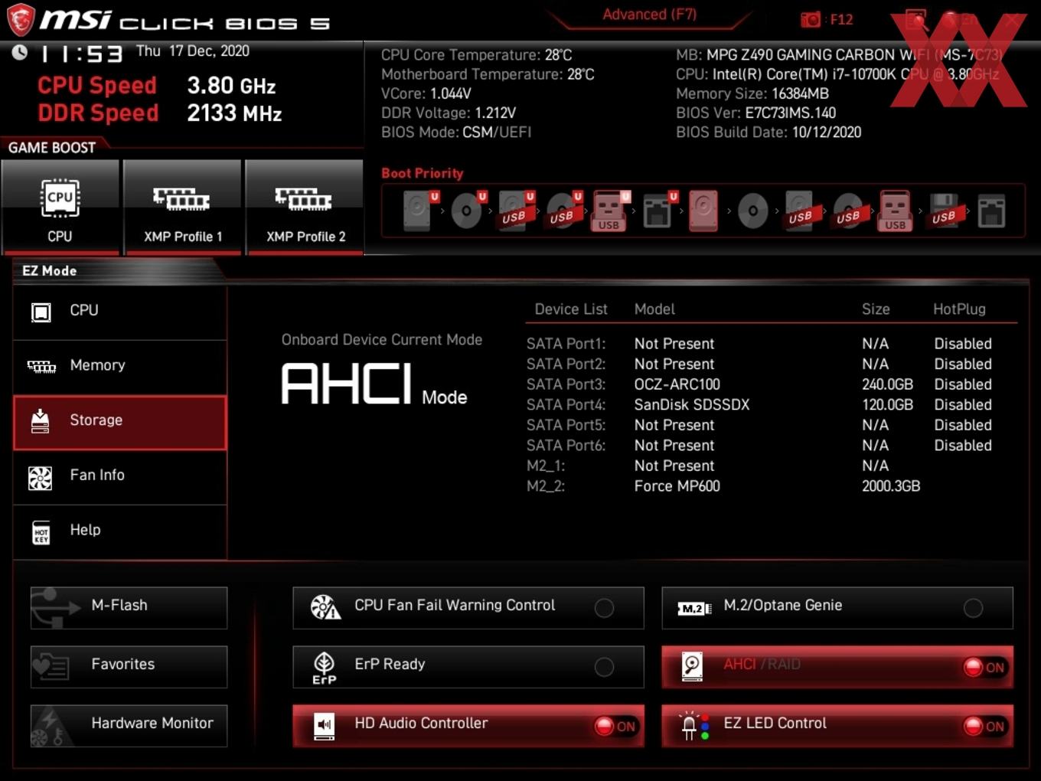1041x781 pixels.
Task: Click the 'HotPlug' column header
Action: (x=959, y=309)
